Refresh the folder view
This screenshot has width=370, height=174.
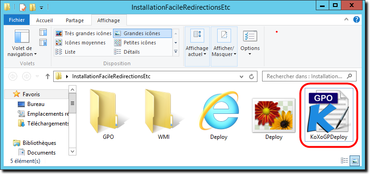251,76
